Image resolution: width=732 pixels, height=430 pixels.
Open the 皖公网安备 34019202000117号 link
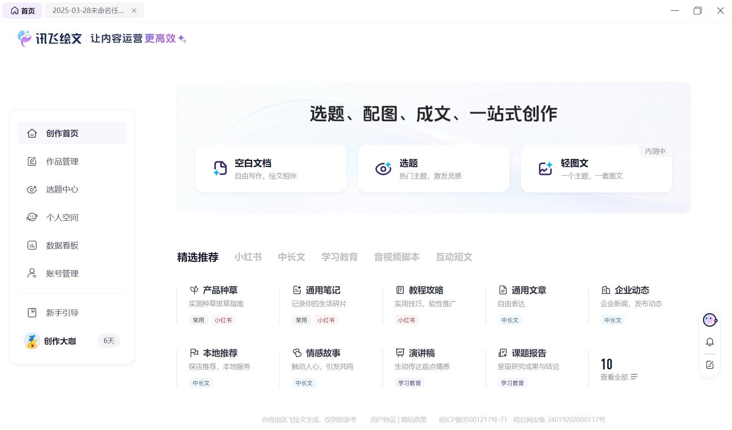(x=559, y=420)
